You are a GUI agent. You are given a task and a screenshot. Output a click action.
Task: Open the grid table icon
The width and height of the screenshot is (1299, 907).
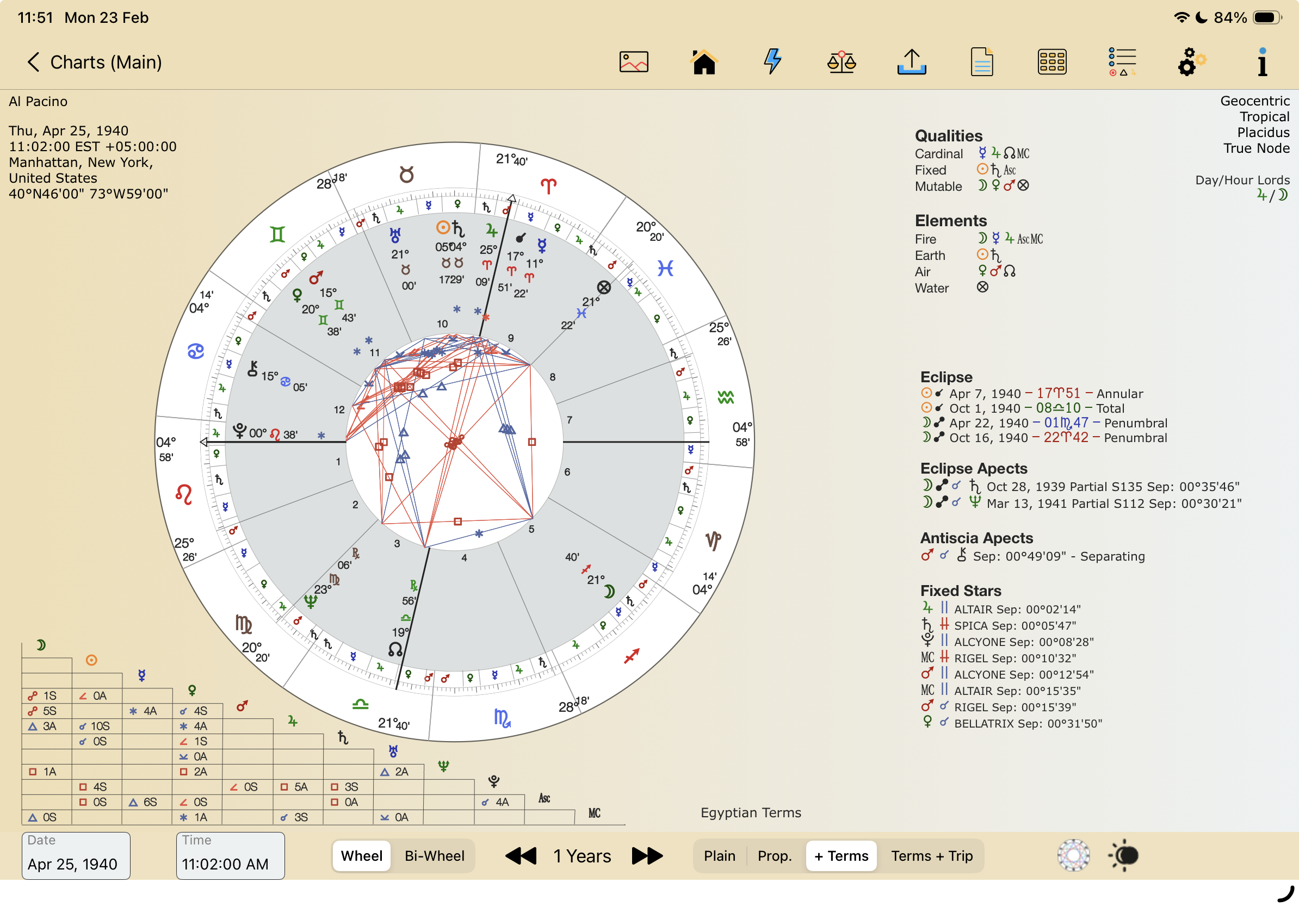pos(1051,61)
